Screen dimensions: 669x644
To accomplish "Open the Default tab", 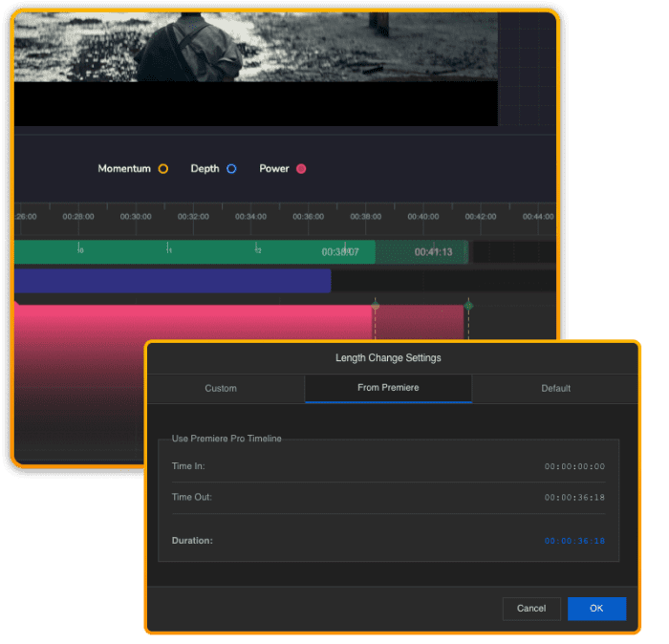I will [x=555, y=388].
